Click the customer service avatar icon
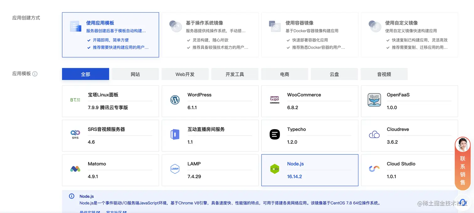The width and height of the screenshot is (474, 213). coord(462,145)
